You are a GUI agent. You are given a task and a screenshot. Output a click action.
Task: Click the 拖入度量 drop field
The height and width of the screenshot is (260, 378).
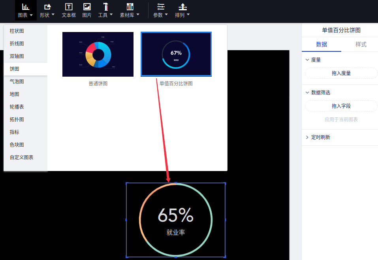point(341,73)
